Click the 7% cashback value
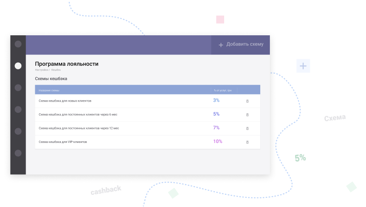 (x=216, y=128)
